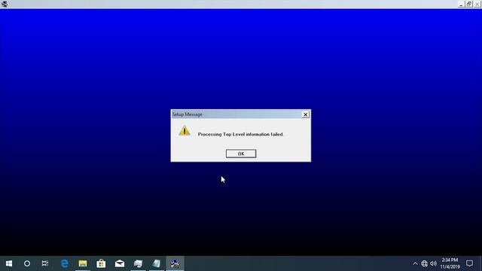Open the volume speaker icon in the tray
This screenshot has width=482, height=271.
point(434,263)
